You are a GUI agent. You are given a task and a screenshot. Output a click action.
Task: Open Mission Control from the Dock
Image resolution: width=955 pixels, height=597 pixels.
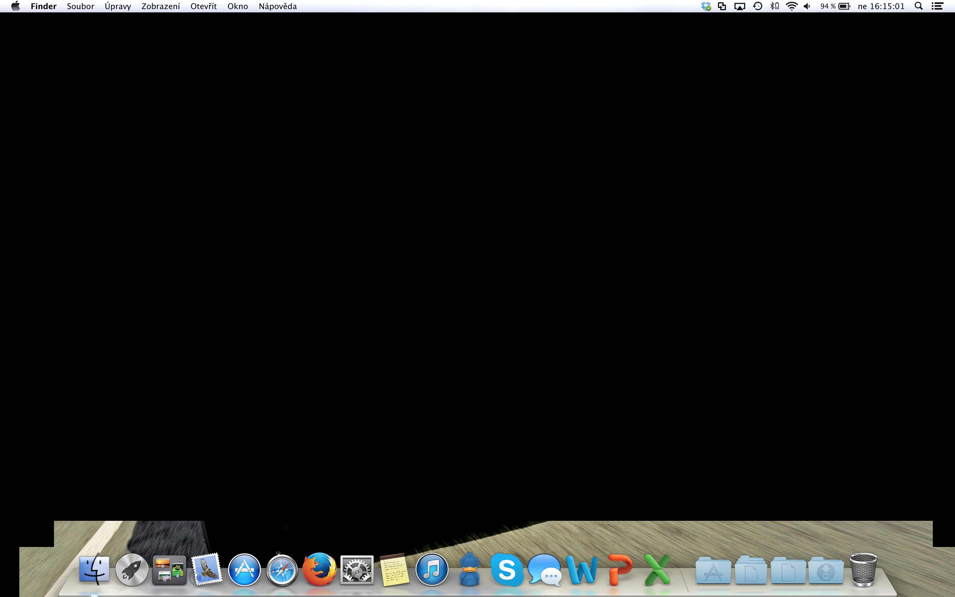coord(169,569)
